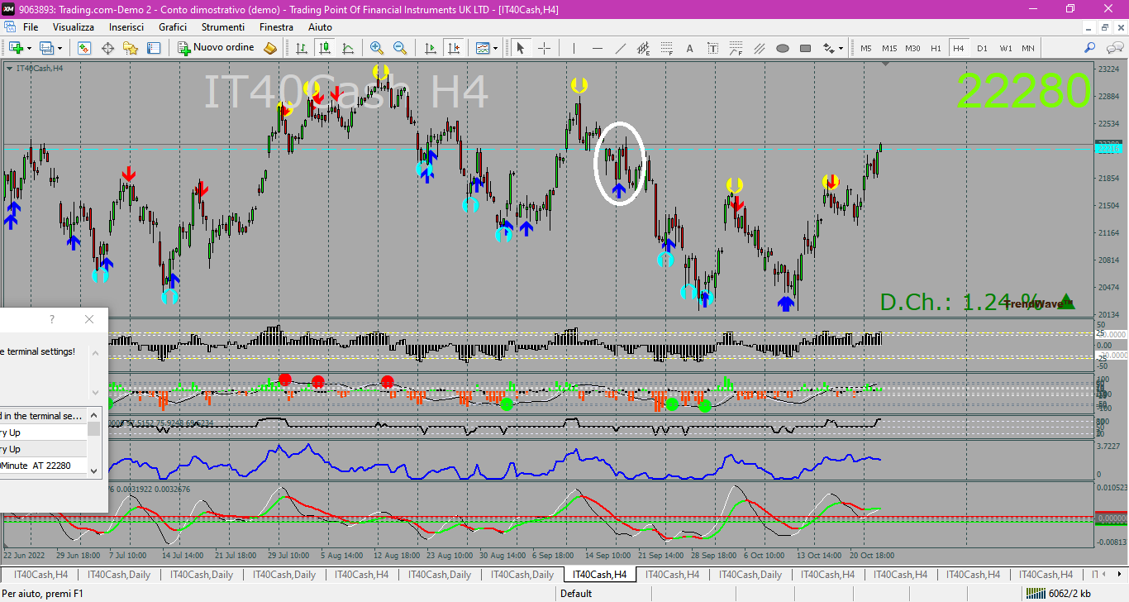
Task: Click the chart shift triangle marker
Action: click(886, 64)
